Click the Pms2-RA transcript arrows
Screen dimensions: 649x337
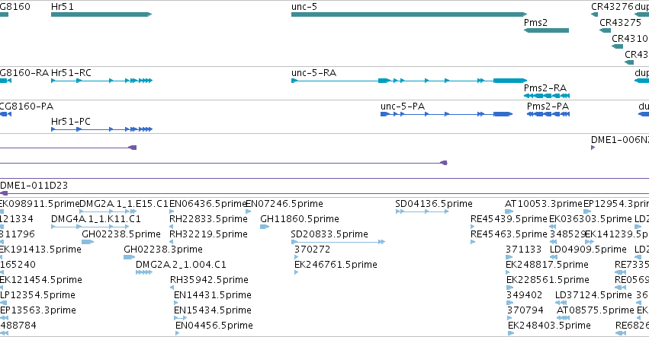(x=547, y=96)
